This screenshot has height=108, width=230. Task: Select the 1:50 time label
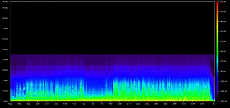[110, 104]
